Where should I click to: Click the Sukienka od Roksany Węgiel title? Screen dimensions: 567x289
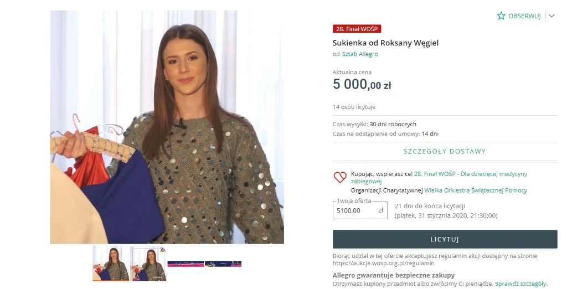point(385,43)
